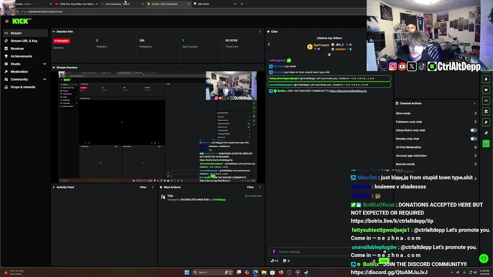Image resolution: width=493 pixels, height=277 pixels.
Task: Click the STREAMING status badge
Action: click(x=61, y=41)
